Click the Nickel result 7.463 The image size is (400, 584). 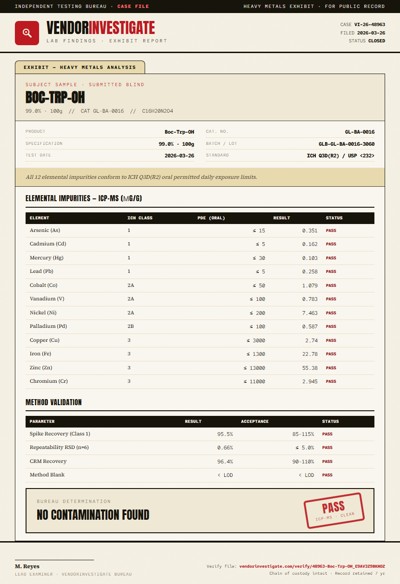tap(310, 313)
